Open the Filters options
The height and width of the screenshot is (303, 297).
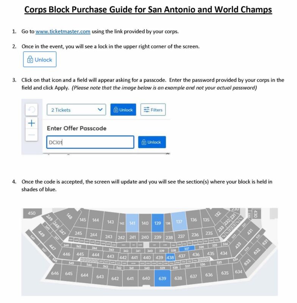tap(153, 110)
